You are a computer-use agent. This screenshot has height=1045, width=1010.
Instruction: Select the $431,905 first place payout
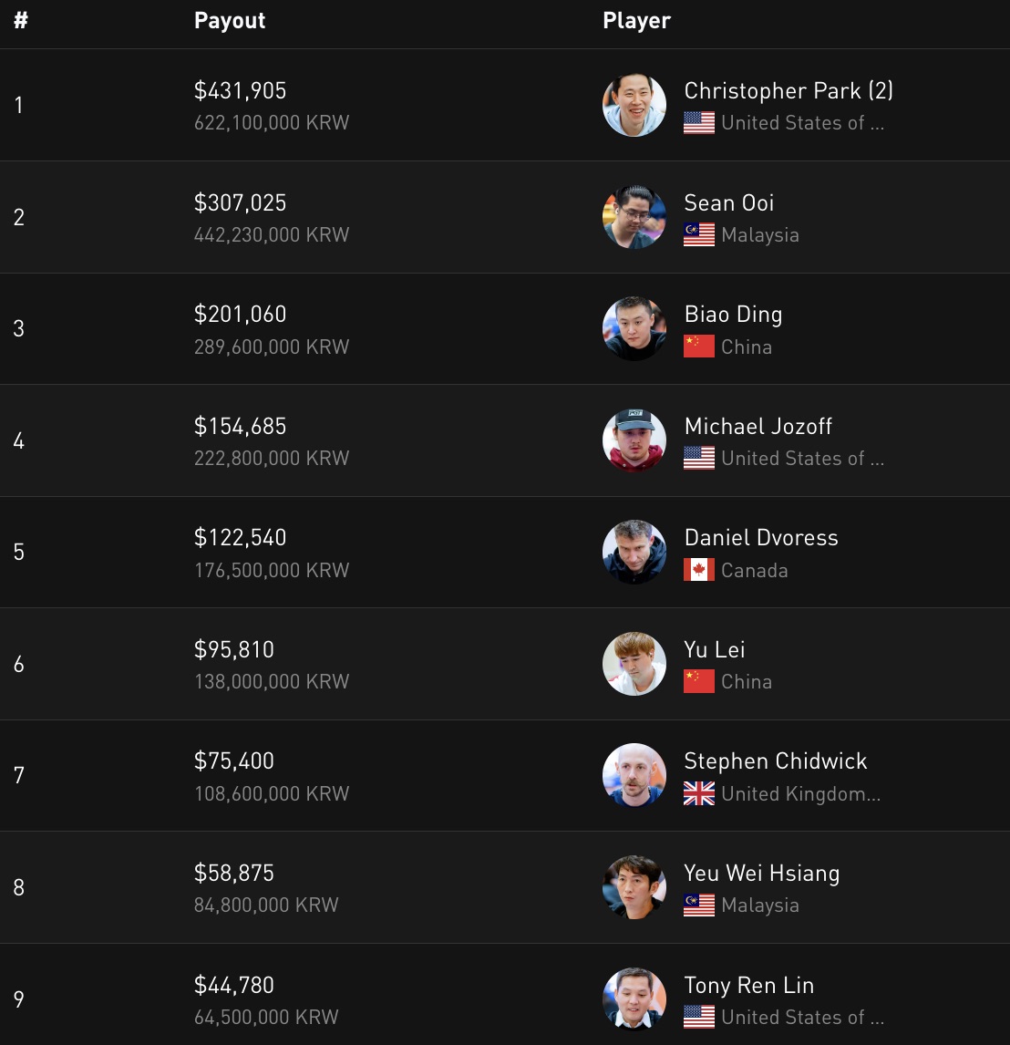(x=241, y=91)
